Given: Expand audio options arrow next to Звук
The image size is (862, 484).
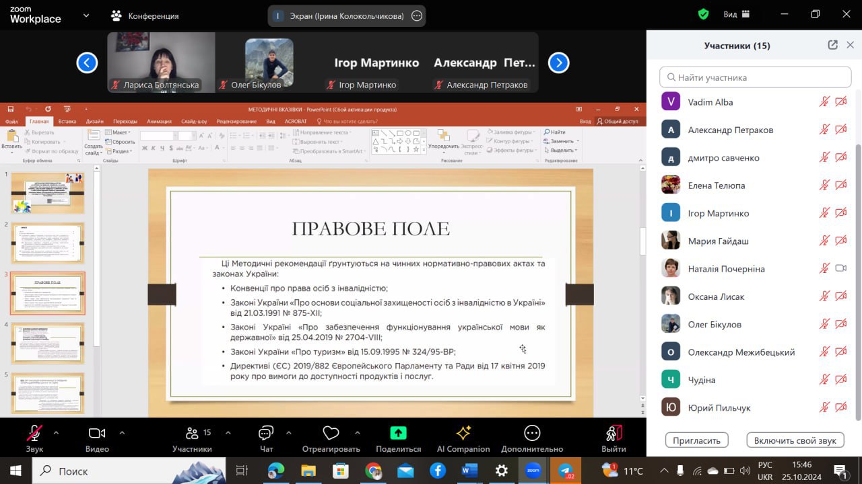Looking at the screenshot, I should (56, 433).
